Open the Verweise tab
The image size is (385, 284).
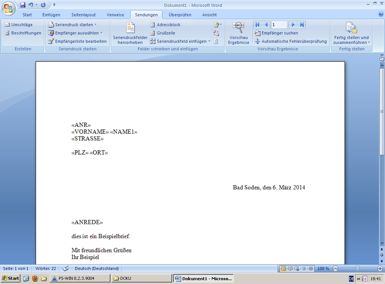115,15
